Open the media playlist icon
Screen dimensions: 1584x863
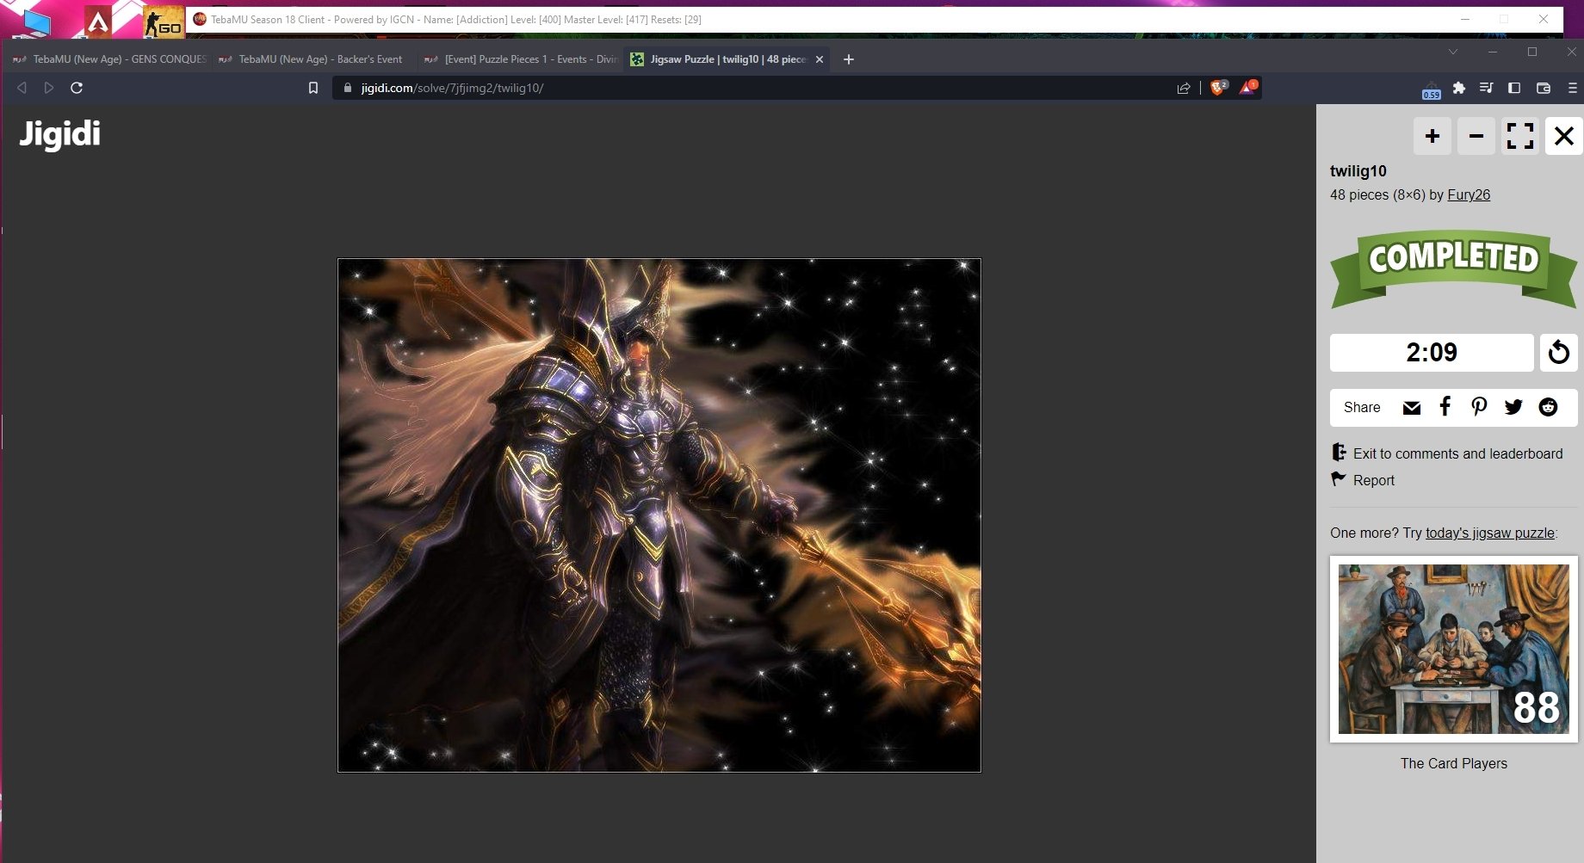coord(1487,88)
